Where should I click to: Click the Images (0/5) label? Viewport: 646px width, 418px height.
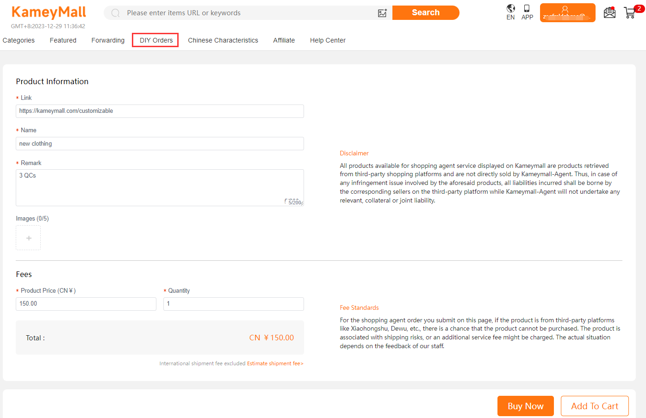pos(32,218)
